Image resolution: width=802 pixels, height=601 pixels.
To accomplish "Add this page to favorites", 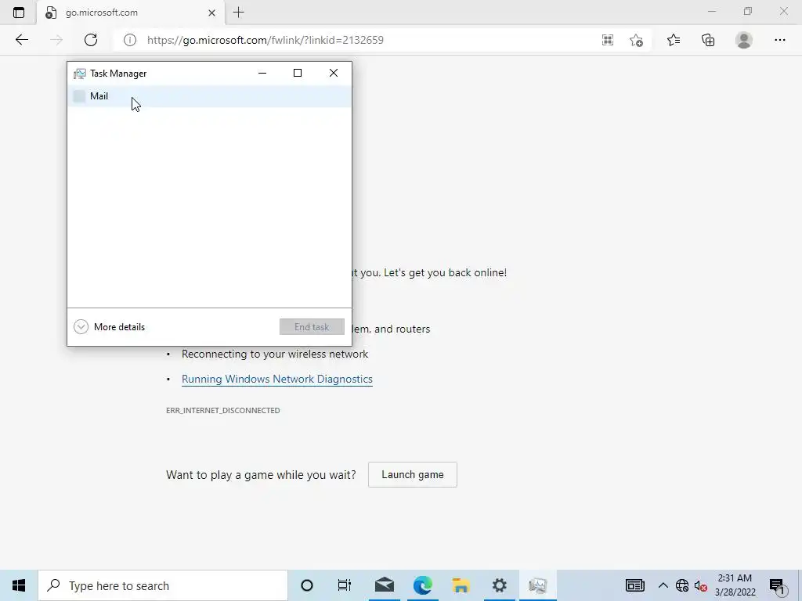I will coord(636,40).
